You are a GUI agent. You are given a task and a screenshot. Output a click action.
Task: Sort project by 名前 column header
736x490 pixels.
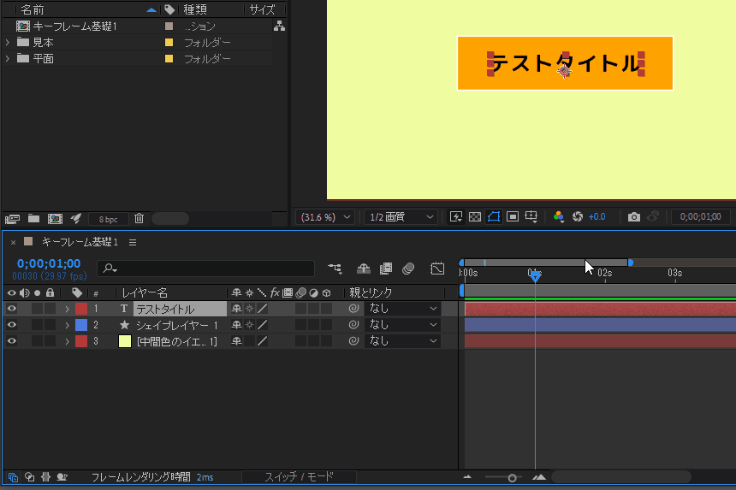coord(33,9)
